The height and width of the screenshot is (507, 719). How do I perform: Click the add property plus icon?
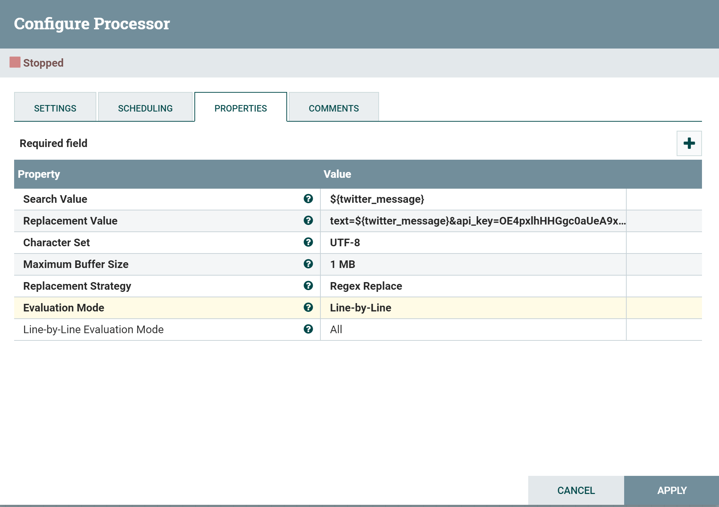(x=689, y=143)
